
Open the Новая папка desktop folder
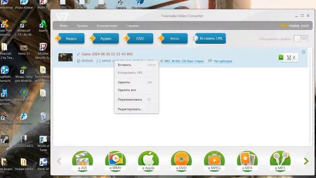point(24,165)
